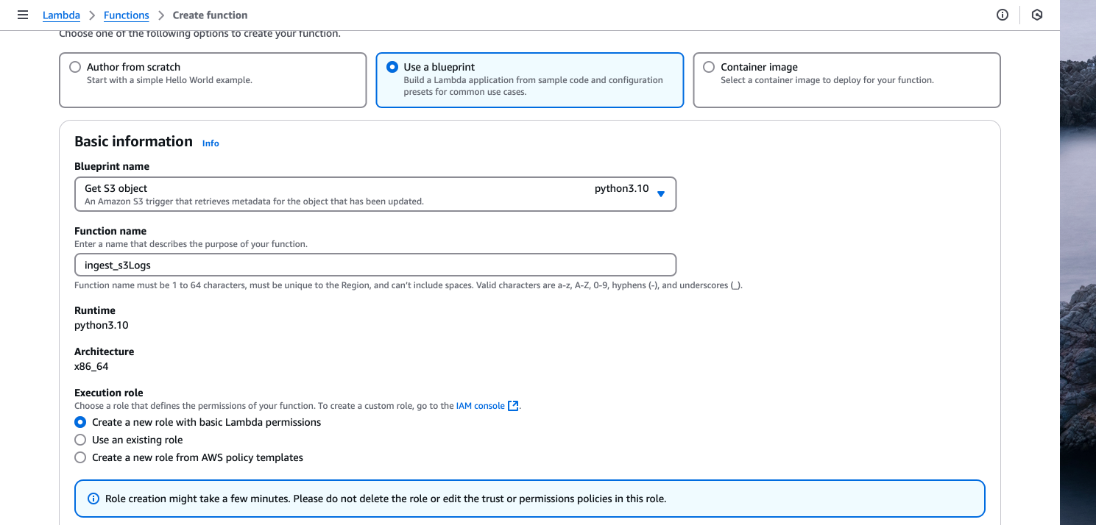This screenshot has width=1096, height=525.
Task: Open the hamburger navigation menu
Action: (x=22, y=15)
